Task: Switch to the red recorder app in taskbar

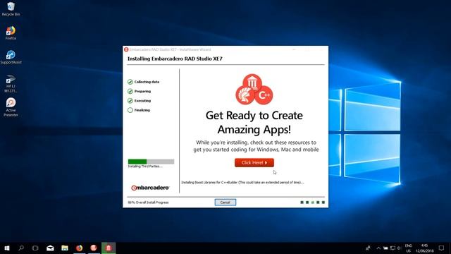Action: pos(94,248)
